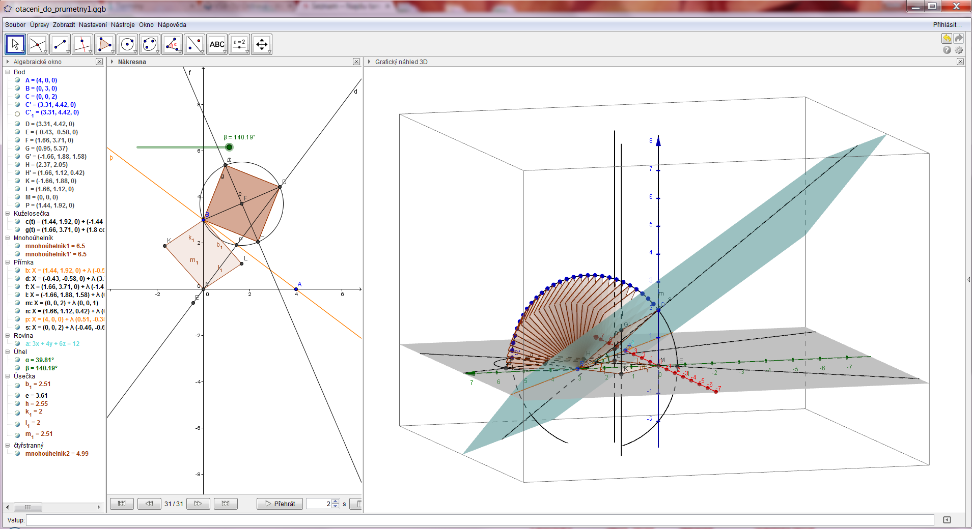Screen dimensions: 972x529
Task: Select the Angle tool
Action: [x=172, y=44]
